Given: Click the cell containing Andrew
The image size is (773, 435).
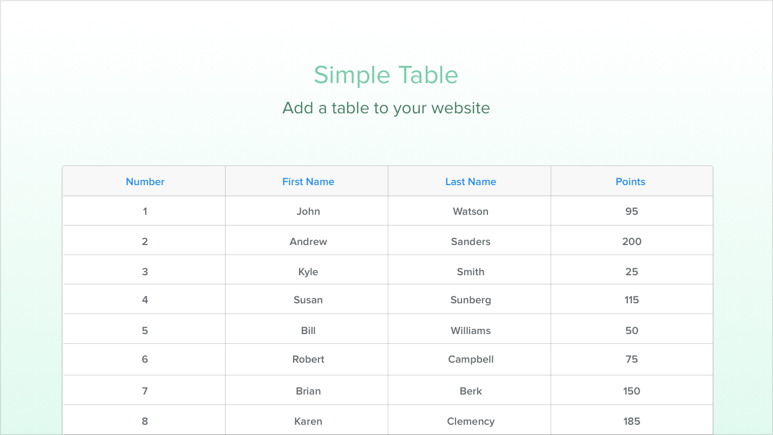Looking at the screenshot, I should click(307, 241).
